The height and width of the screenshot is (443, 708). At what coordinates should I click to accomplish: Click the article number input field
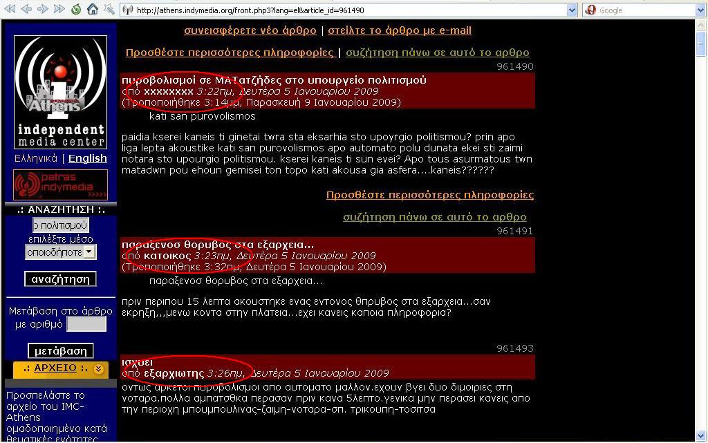click(86, 324)
